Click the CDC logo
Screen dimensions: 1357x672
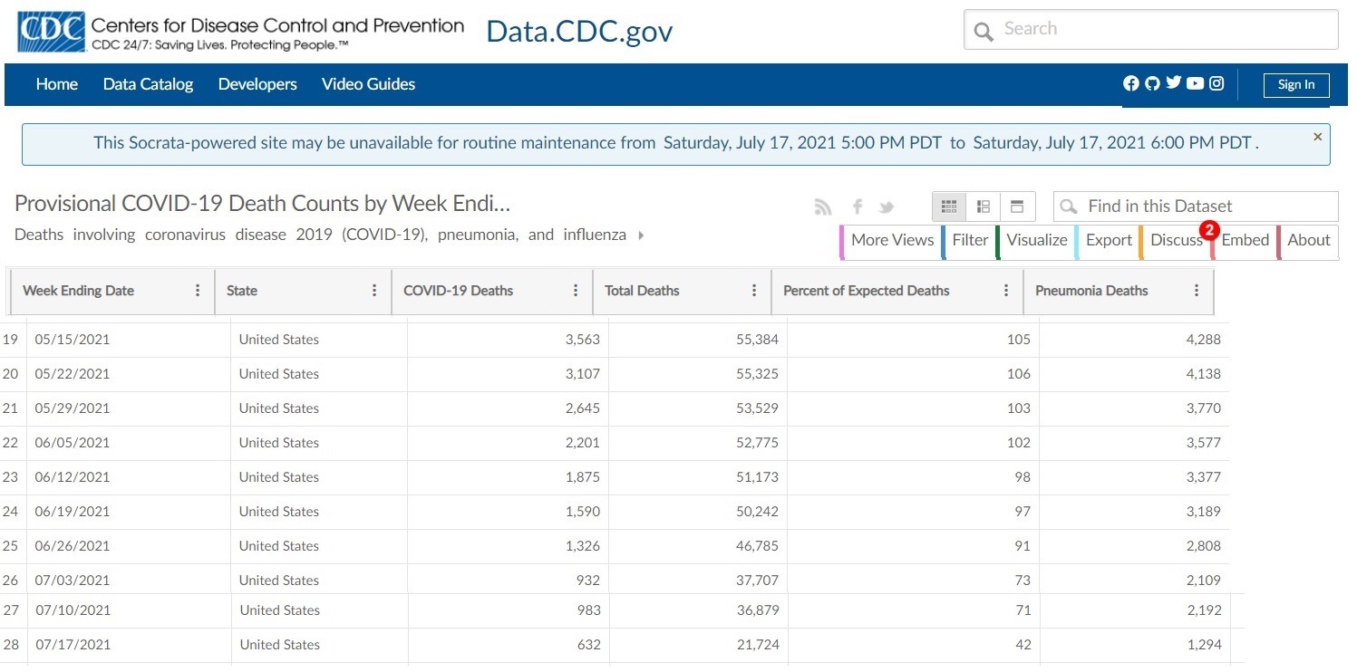52,32
